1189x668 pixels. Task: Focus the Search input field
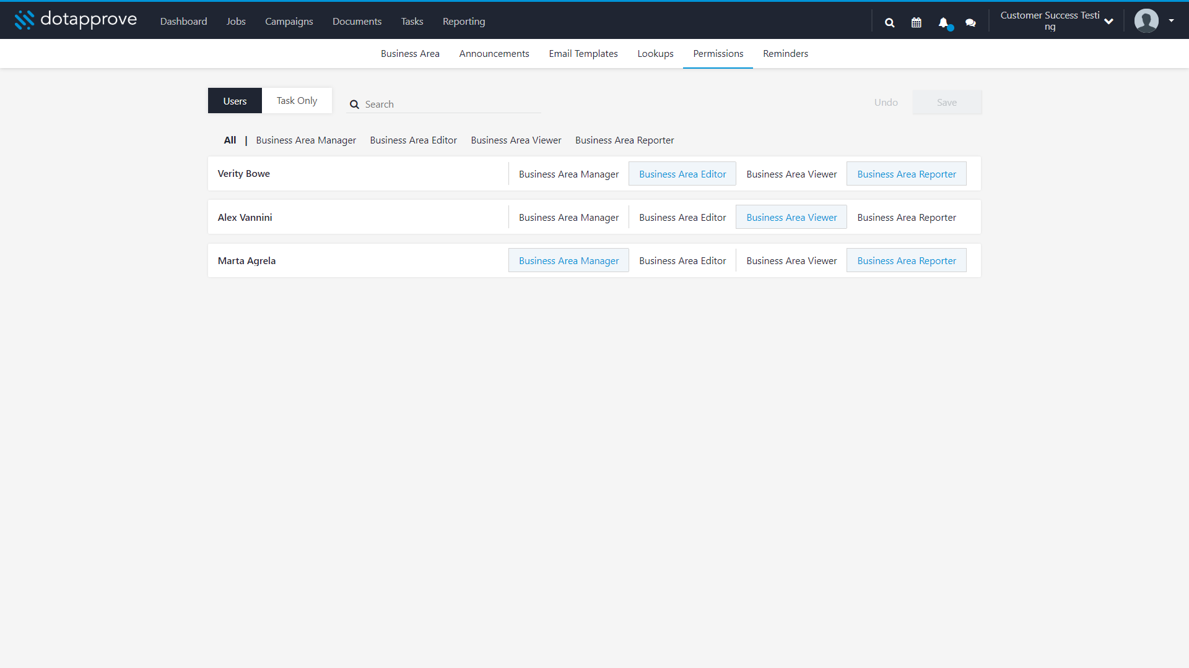click(x=444, y=104)
